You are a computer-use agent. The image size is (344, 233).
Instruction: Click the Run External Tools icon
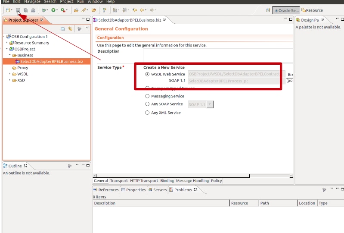[x=63, y=10]
